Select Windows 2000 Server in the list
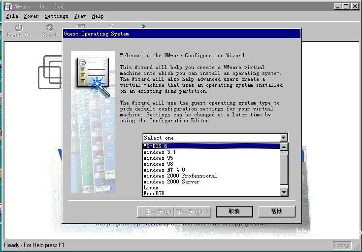Image resolution: width=362 pixels, height=252 pixels. [x=211, y=181]
